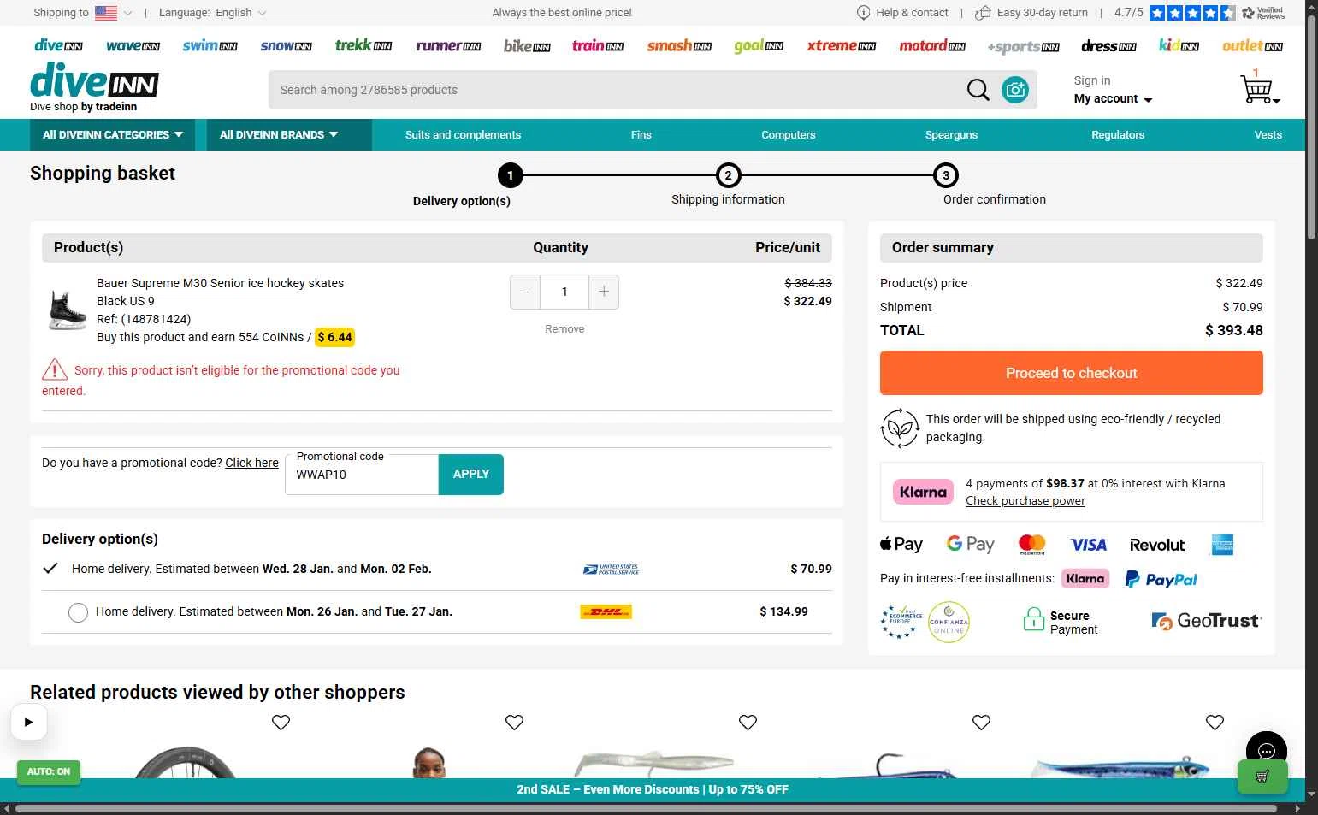Click Easy 30-day return link

click(1032, 13)
